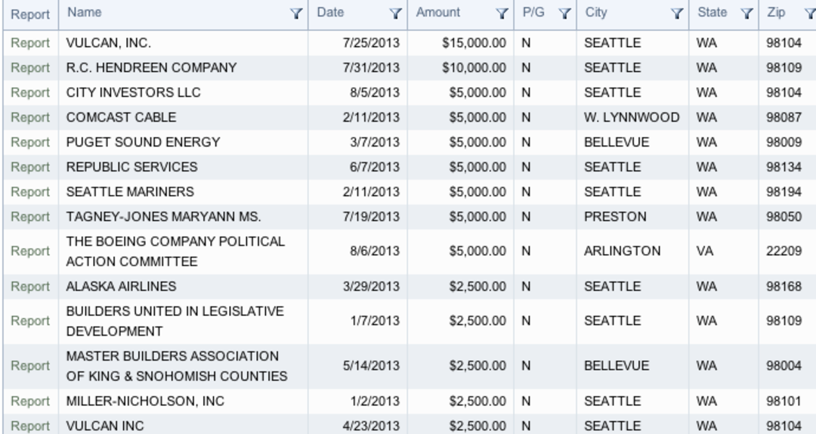Click the city ARLINGTON
816x434 pixels.
coord(623,251)
